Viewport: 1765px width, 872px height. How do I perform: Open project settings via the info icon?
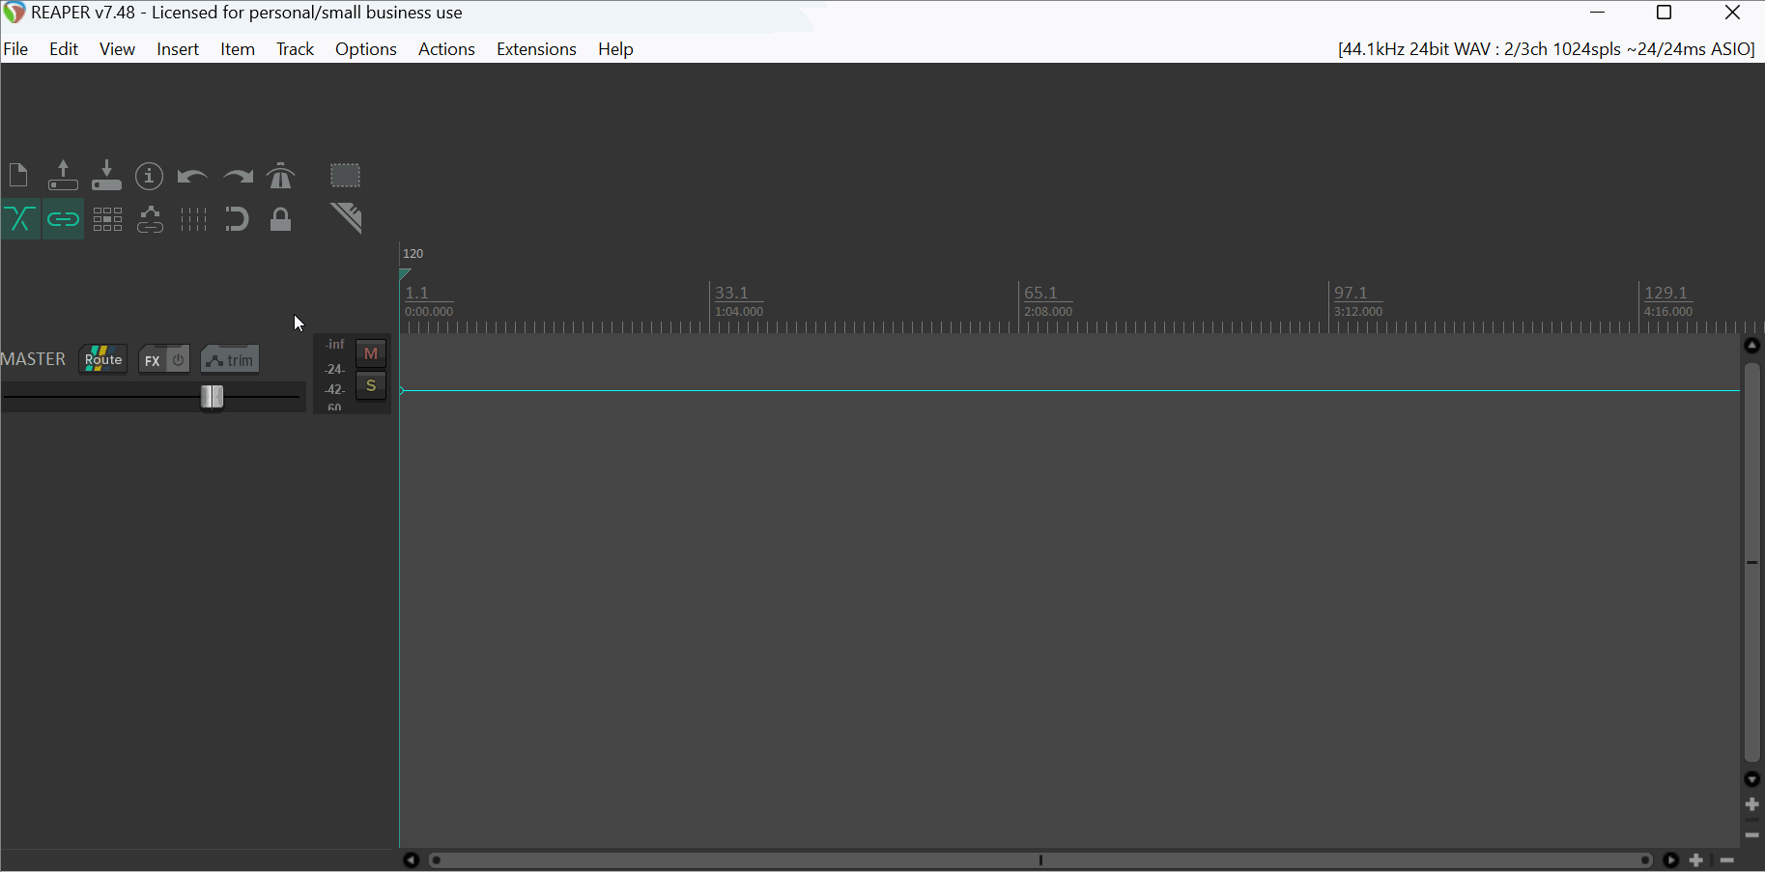pos(149,176)
